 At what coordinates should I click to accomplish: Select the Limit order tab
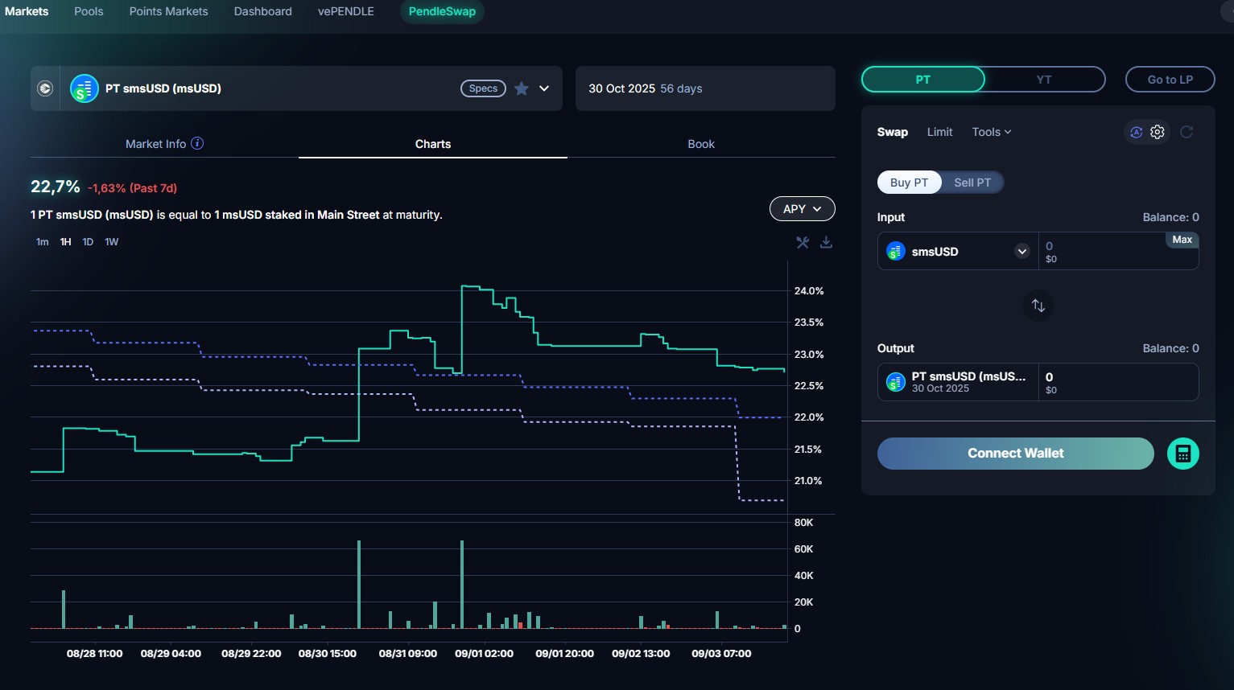pos(939,132)
